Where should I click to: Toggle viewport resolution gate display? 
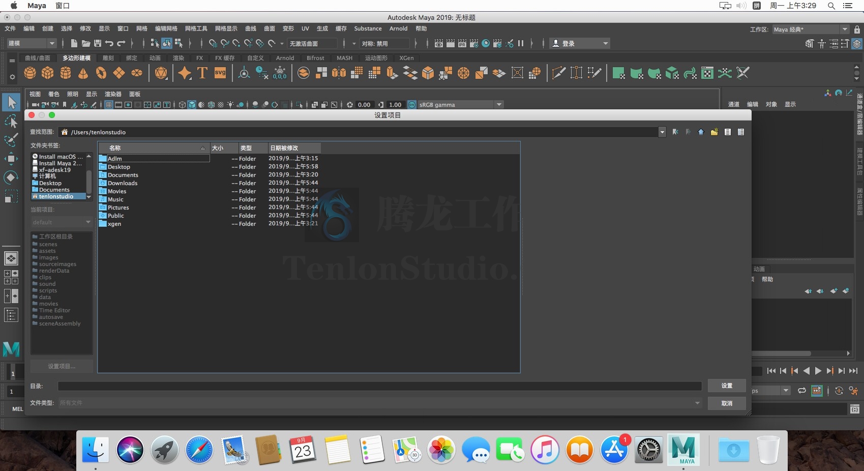(x=128, y=105)
